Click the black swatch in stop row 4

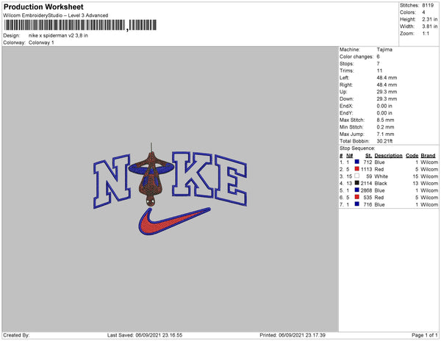point(357,183)
